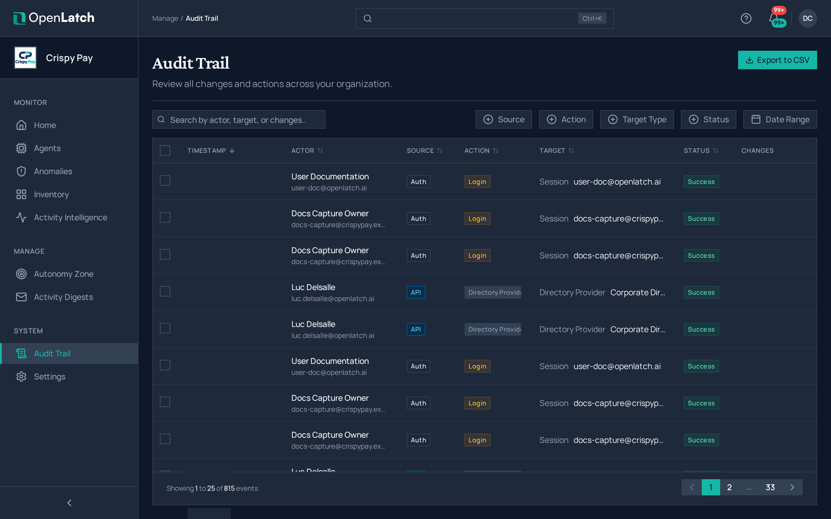Go to the next page arrow
Viewport: 831px width, 519px height.
[792, 487]
